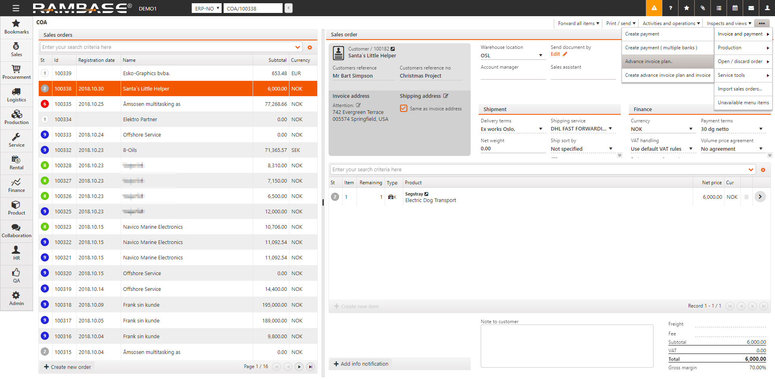Open the ERP-NO company selector
Viewport: 775px width, 379px height.
pyautogui.click(x=207, y=8)
